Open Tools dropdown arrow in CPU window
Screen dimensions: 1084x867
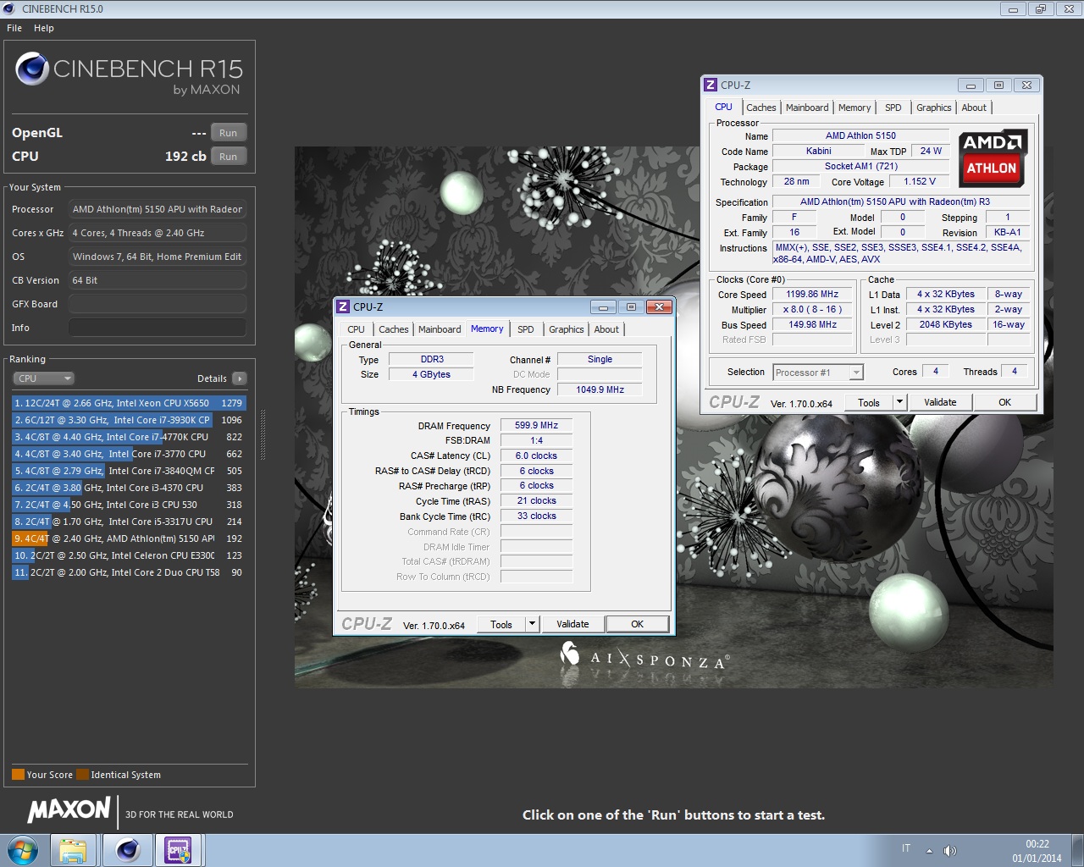899,402
